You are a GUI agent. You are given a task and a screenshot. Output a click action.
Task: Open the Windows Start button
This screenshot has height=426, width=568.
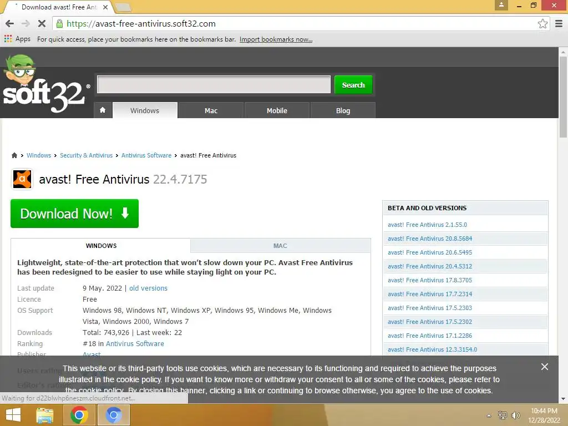13,415
